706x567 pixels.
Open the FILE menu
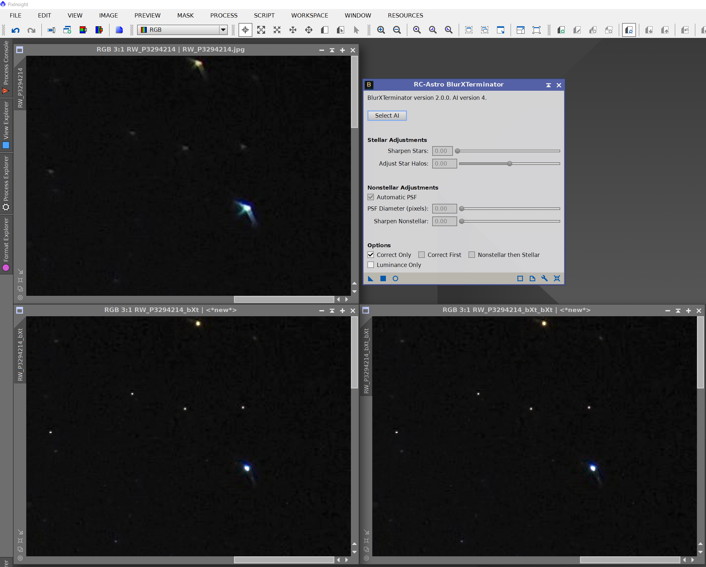16,15
